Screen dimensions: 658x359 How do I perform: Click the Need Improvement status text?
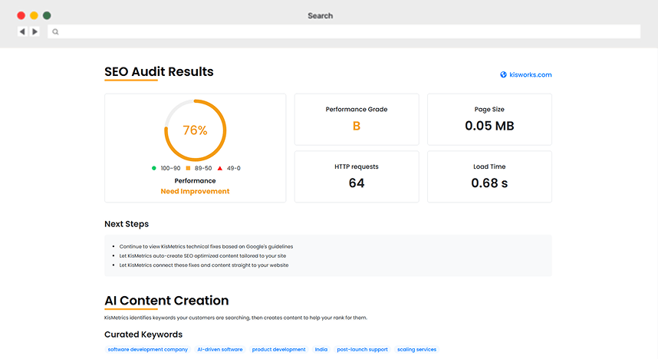coord(195,191)
